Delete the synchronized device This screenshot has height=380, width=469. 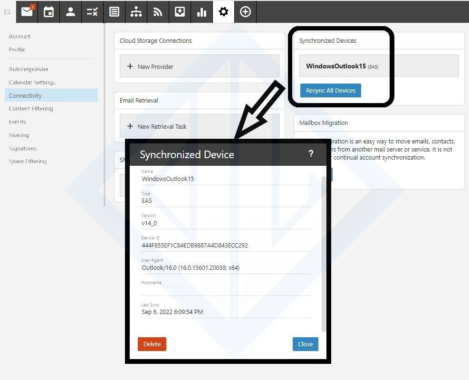(152, 344)
